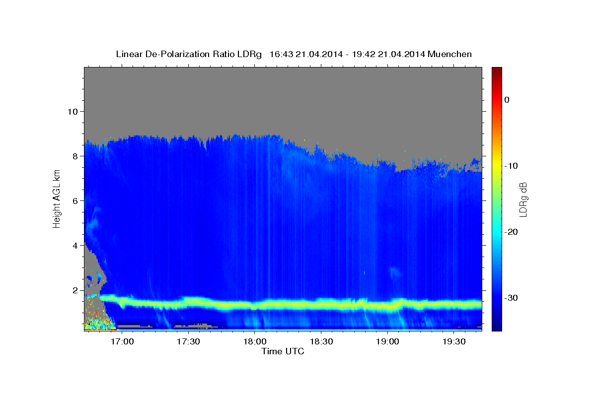
Task: Click the colorbar value '-20'
Action: (511, 232)
